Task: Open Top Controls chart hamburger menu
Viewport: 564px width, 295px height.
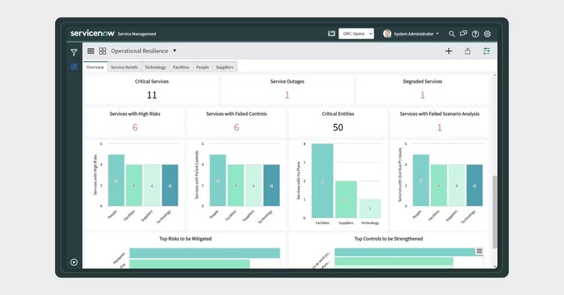Action: tap(479, 251)
